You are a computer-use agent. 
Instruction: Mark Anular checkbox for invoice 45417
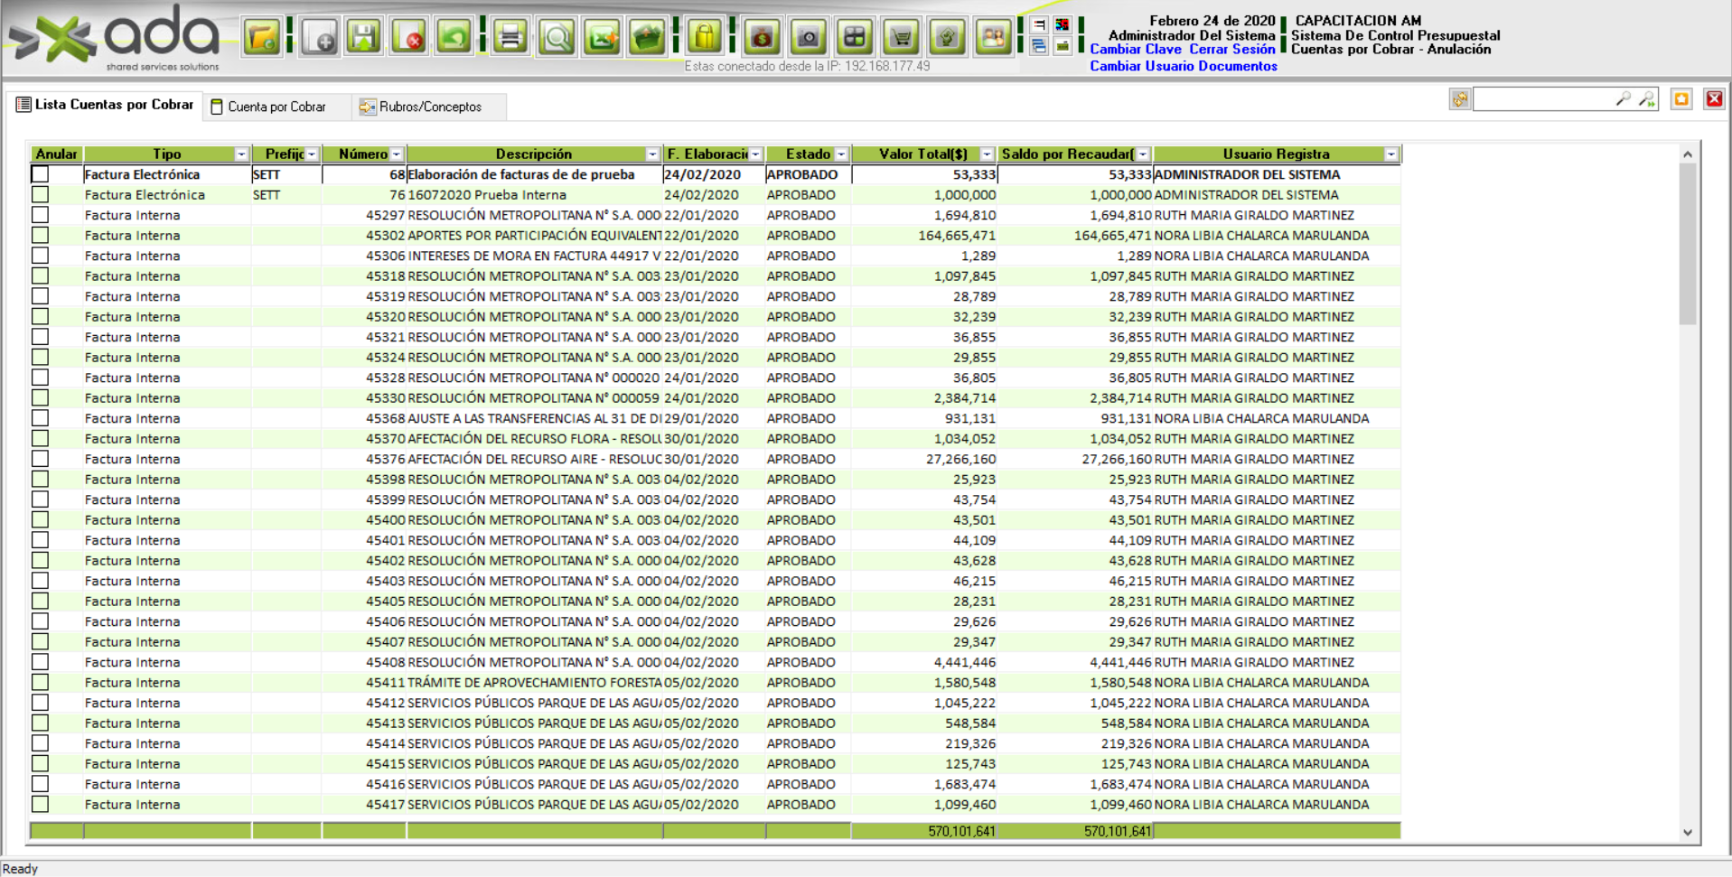coord(41,805)
